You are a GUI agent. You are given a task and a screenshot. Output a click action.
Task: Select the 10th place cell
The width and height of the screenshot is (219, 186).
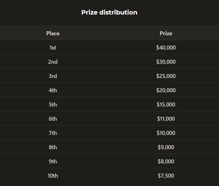[x=53, y=176]
